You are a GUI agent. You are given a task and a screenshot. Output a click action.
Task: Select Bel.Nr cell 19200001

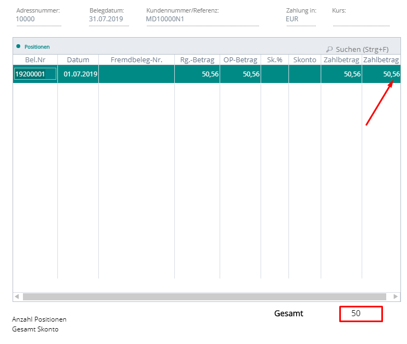coord(35,74)
